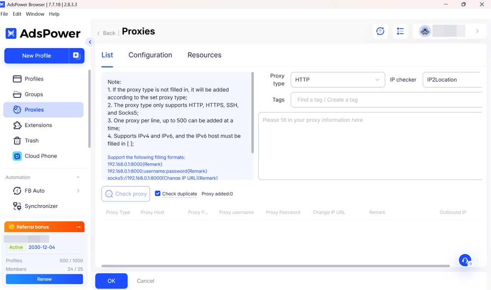Click the proxy information text area
The width and height of the screenshot is (491, 290).
click(370, 145)
